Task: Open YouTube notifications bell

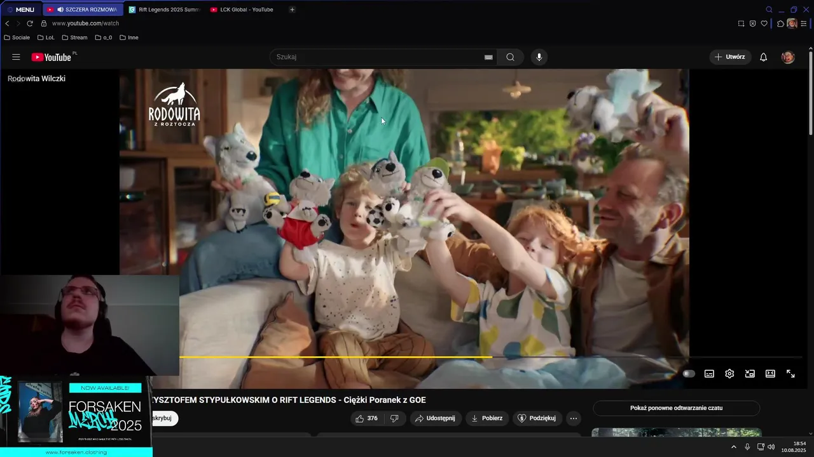Action: point(764,57)
